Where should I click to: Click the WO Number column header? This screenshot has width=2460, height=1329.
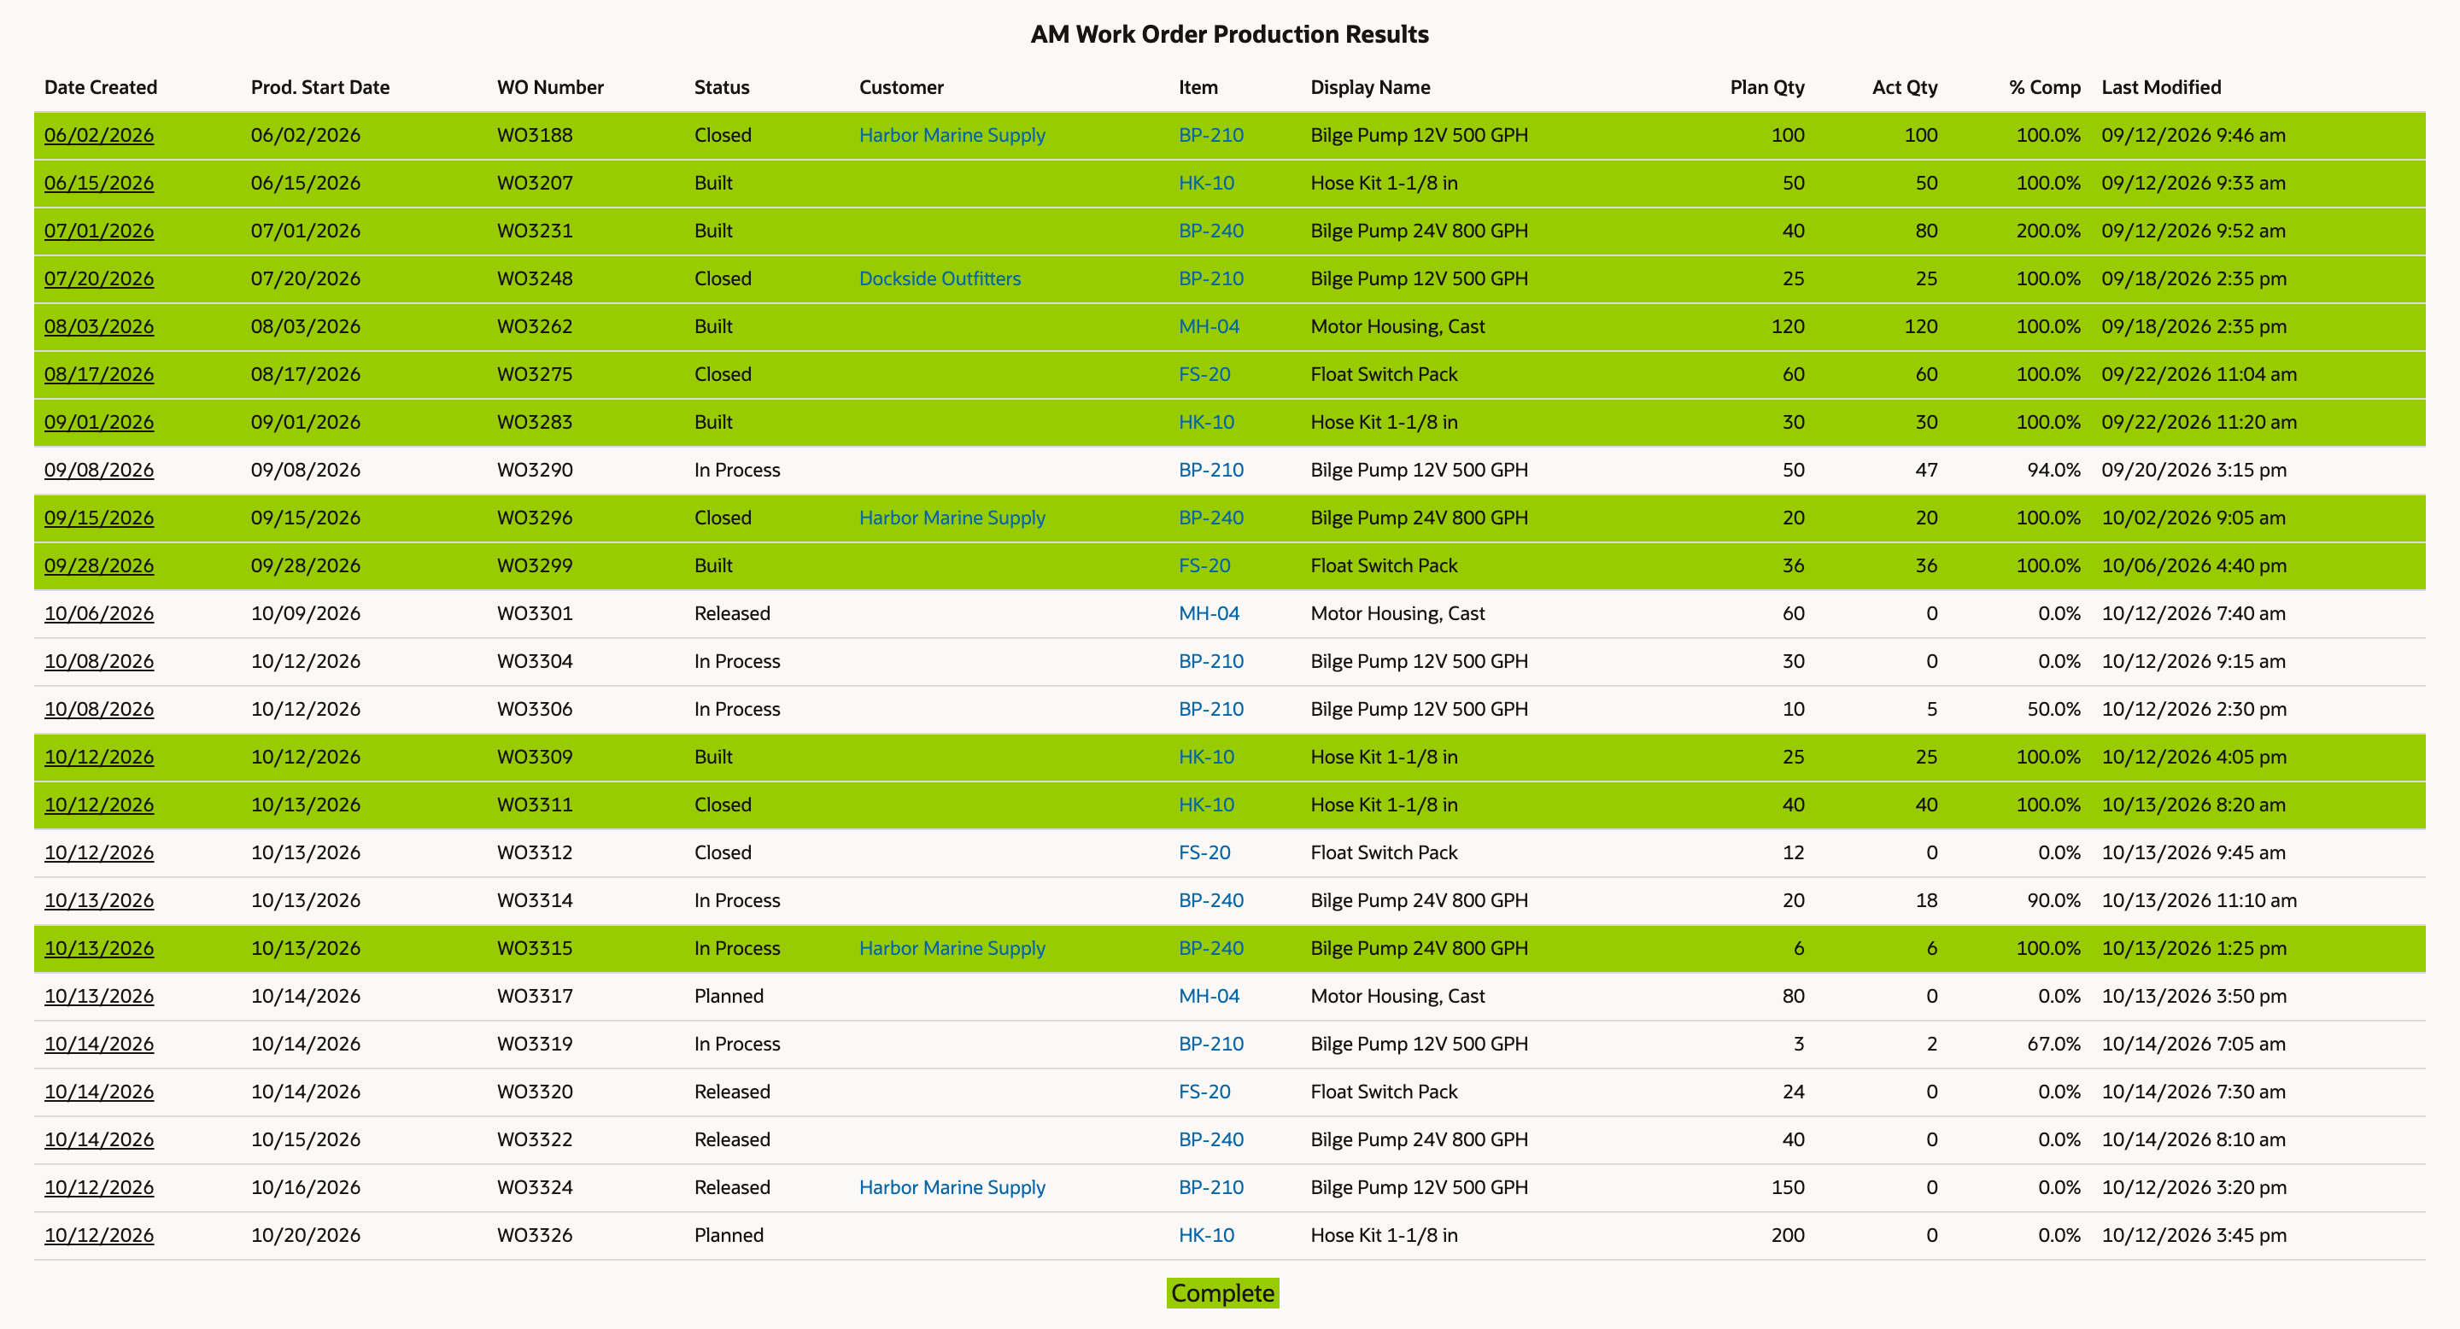coord(550,87)
